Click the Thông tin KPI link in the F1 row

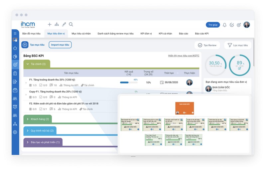[69, 85]
